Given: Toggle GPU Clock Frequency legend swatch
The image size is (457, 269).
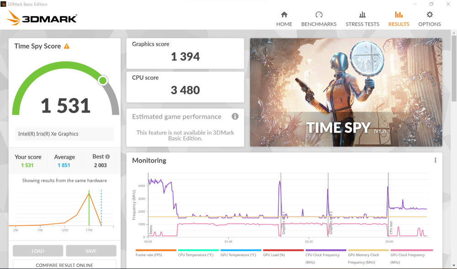Looking at the screenshot, I should 412,250.
